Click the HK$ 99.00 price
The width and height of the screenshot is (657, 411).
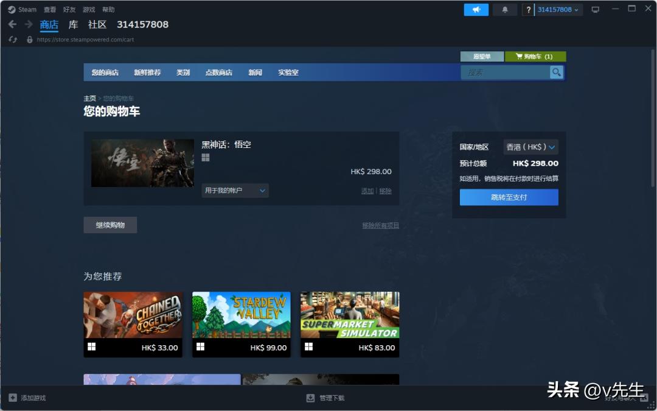(269, 348)
